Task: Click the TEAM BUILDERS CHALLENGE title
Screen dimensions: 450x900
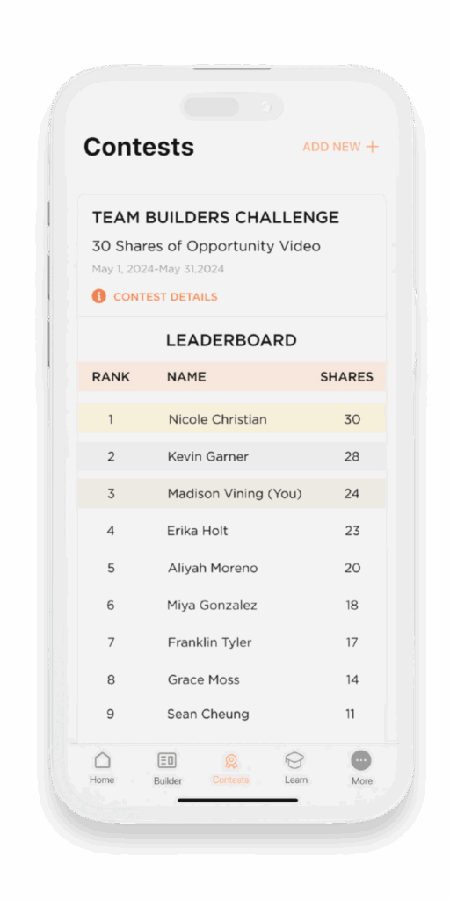Action: click(x=216, y=218)
